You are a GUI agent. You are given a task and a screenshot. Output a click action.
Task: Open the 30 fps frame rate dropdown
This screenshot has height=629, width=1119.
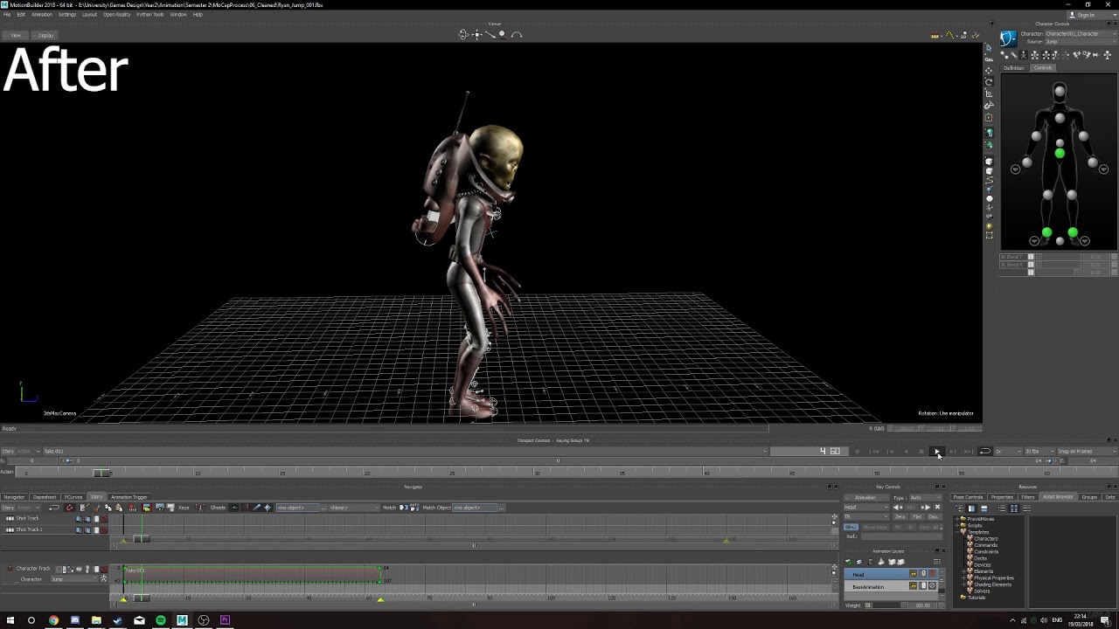(1039, 452)
